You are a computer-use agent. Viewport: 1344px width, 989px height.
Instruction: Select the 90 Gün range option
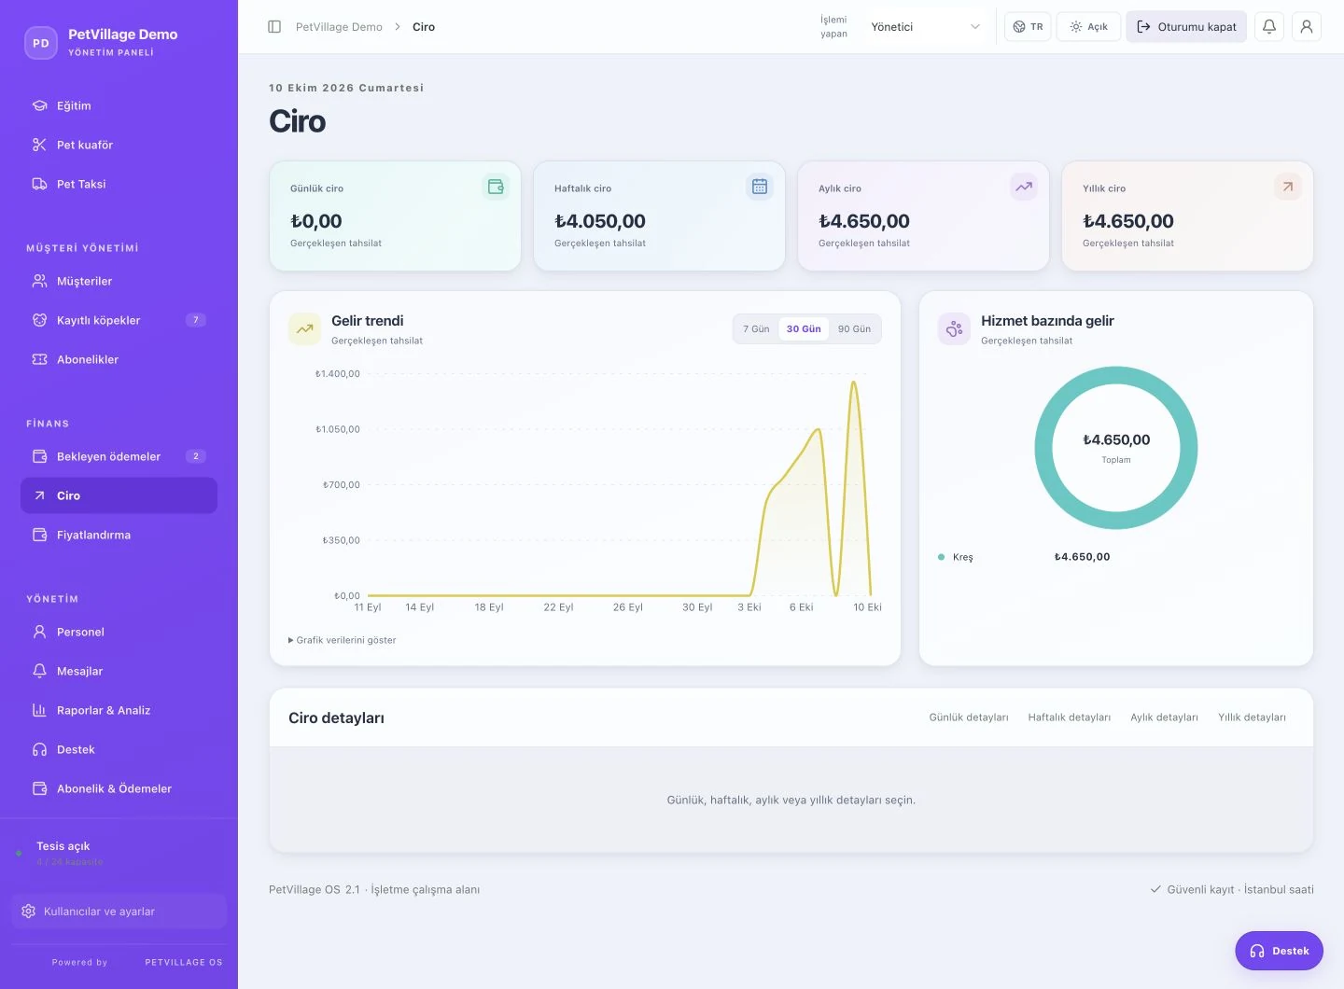[854, 329]
